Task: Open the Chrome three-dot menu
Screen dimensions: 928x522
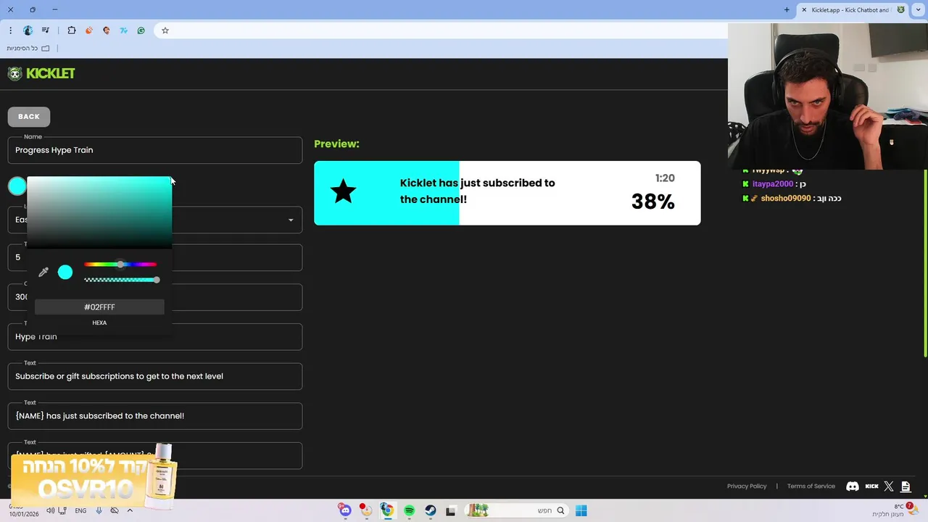Action: (x=10, y=30)
